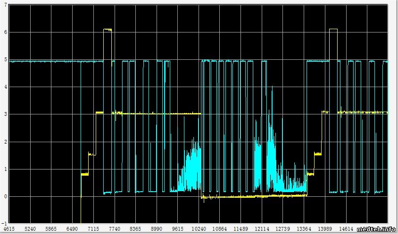Click the first yellow pulse peak at 6

[x=108, y=29]
